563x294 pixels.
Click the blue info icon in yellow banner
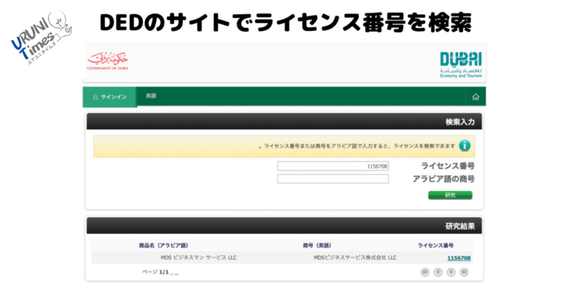tap(465, 146)
